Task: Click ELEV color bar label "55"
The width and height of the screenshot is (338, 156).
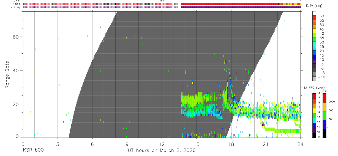Action: pos(322,20)
